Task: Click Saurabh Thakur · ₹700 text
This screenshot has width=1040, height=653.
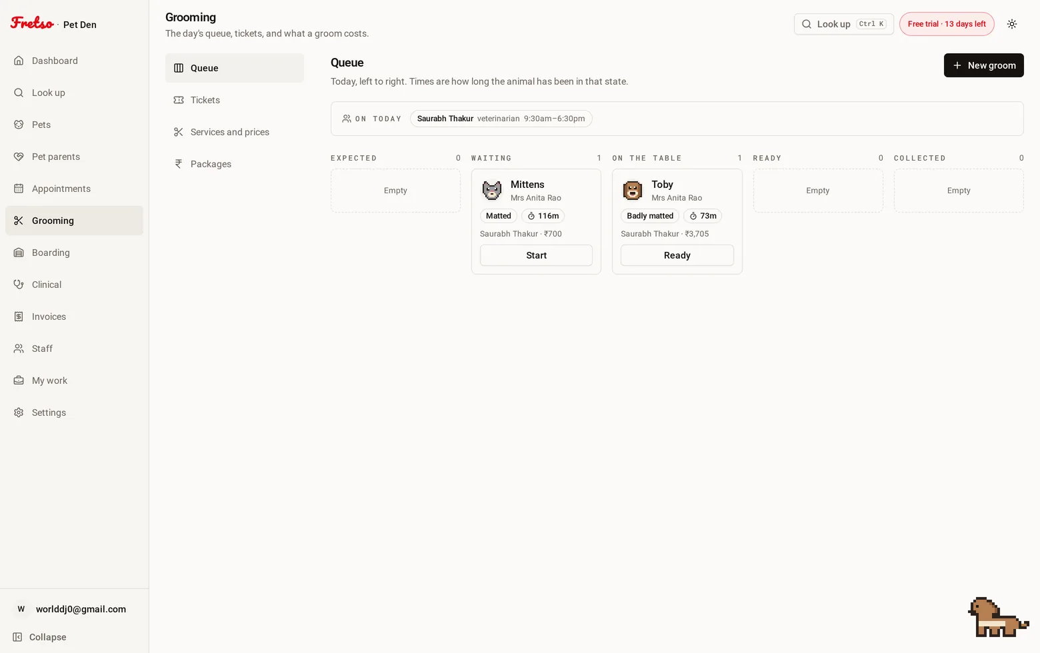Action: tap(521, 234)
